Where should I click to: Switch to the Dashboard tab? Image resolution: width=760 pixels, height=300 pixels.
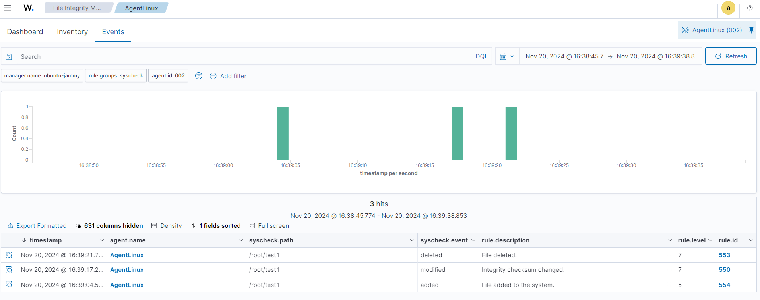(x=25, y=32)
